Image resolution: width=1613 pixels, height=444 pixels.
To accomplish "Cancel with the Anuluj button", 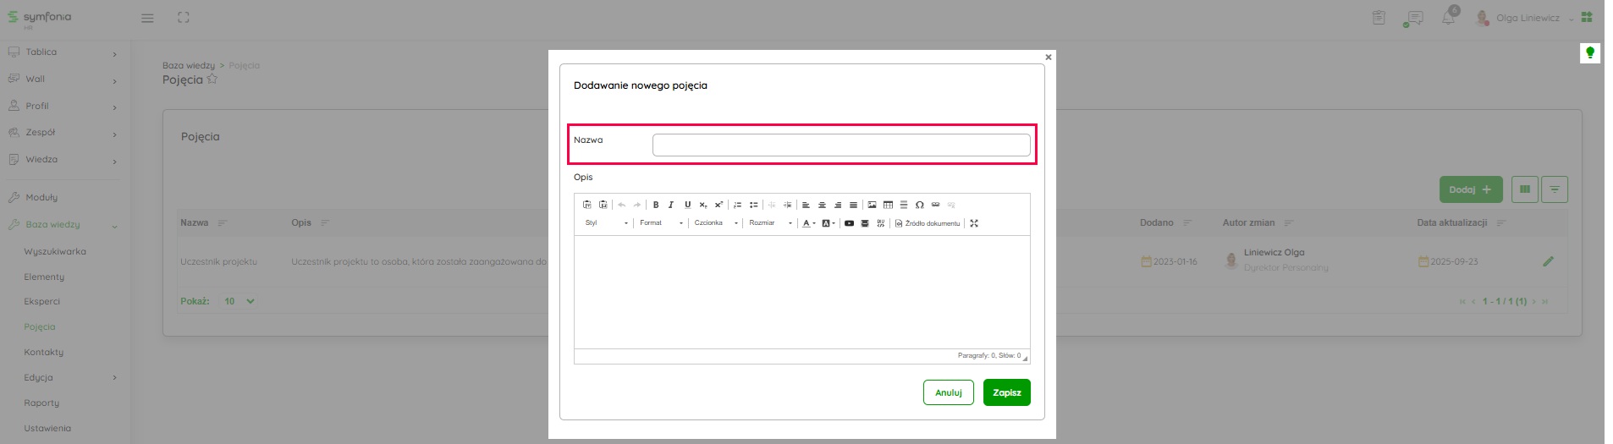I will coord(948,392).
